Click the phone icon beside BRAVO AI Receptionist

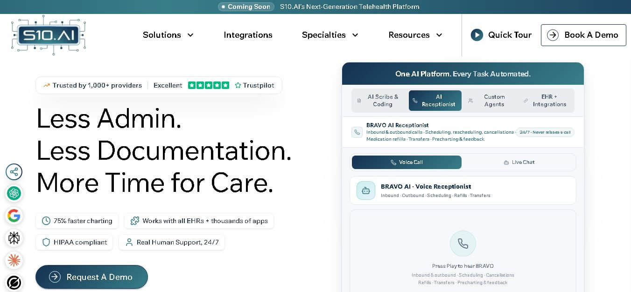click(357, 132)
